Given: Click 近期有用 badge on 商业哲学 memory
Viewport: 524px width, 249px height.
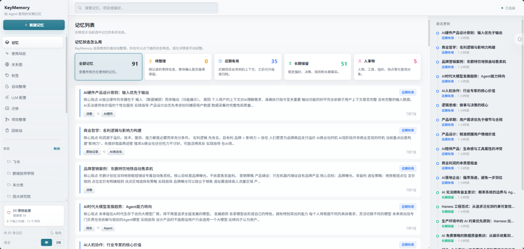Looking at the screenshot, I should point(408,130).
